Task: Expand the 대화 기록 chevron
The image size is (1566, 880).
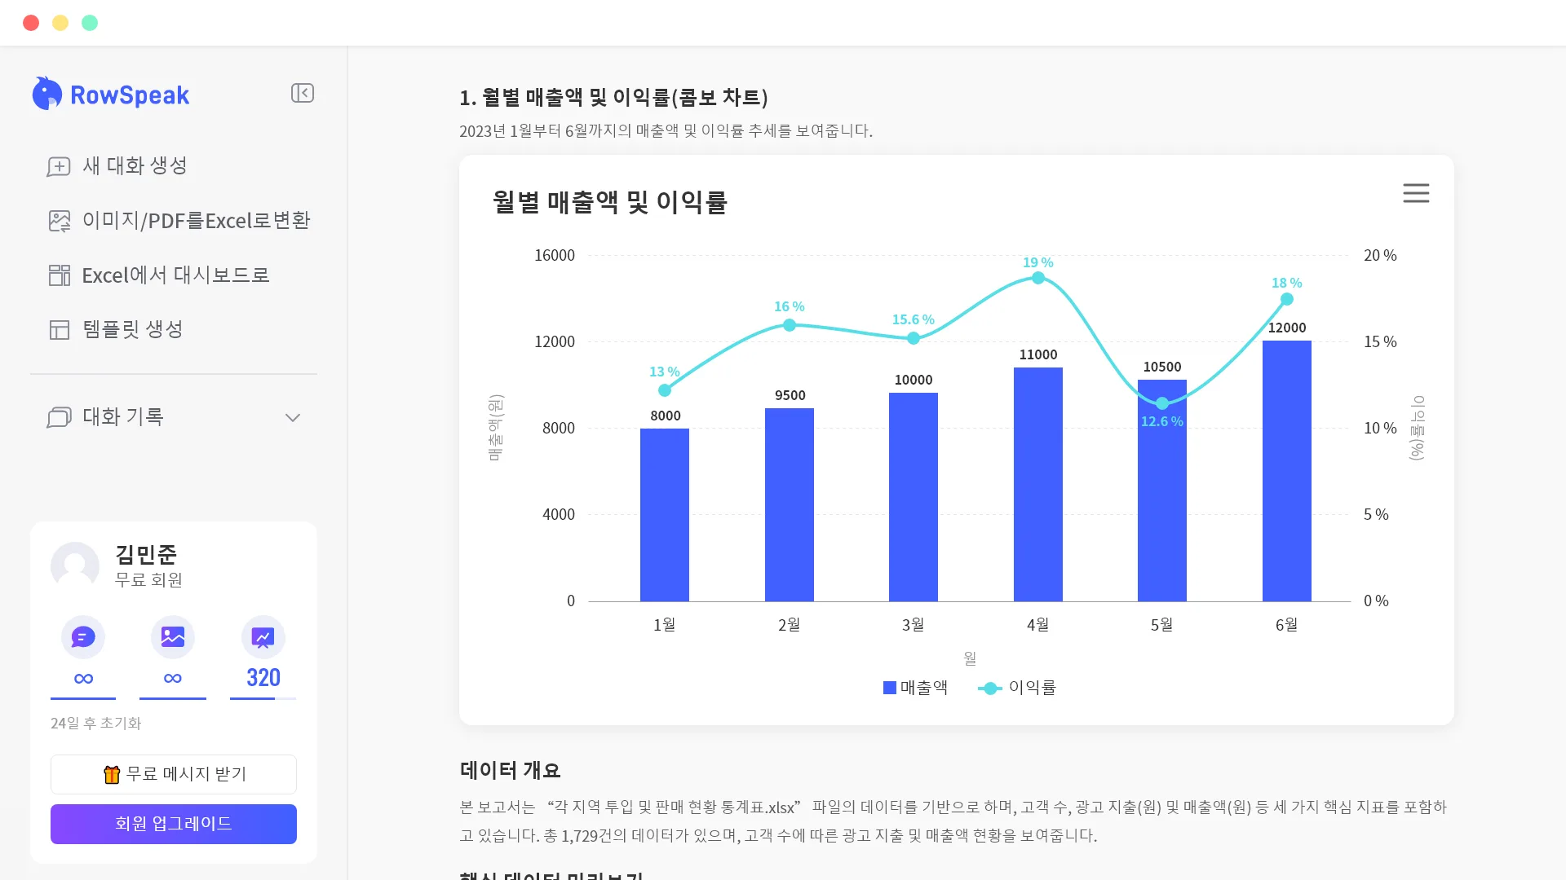Action: click(x=293, y=417)
